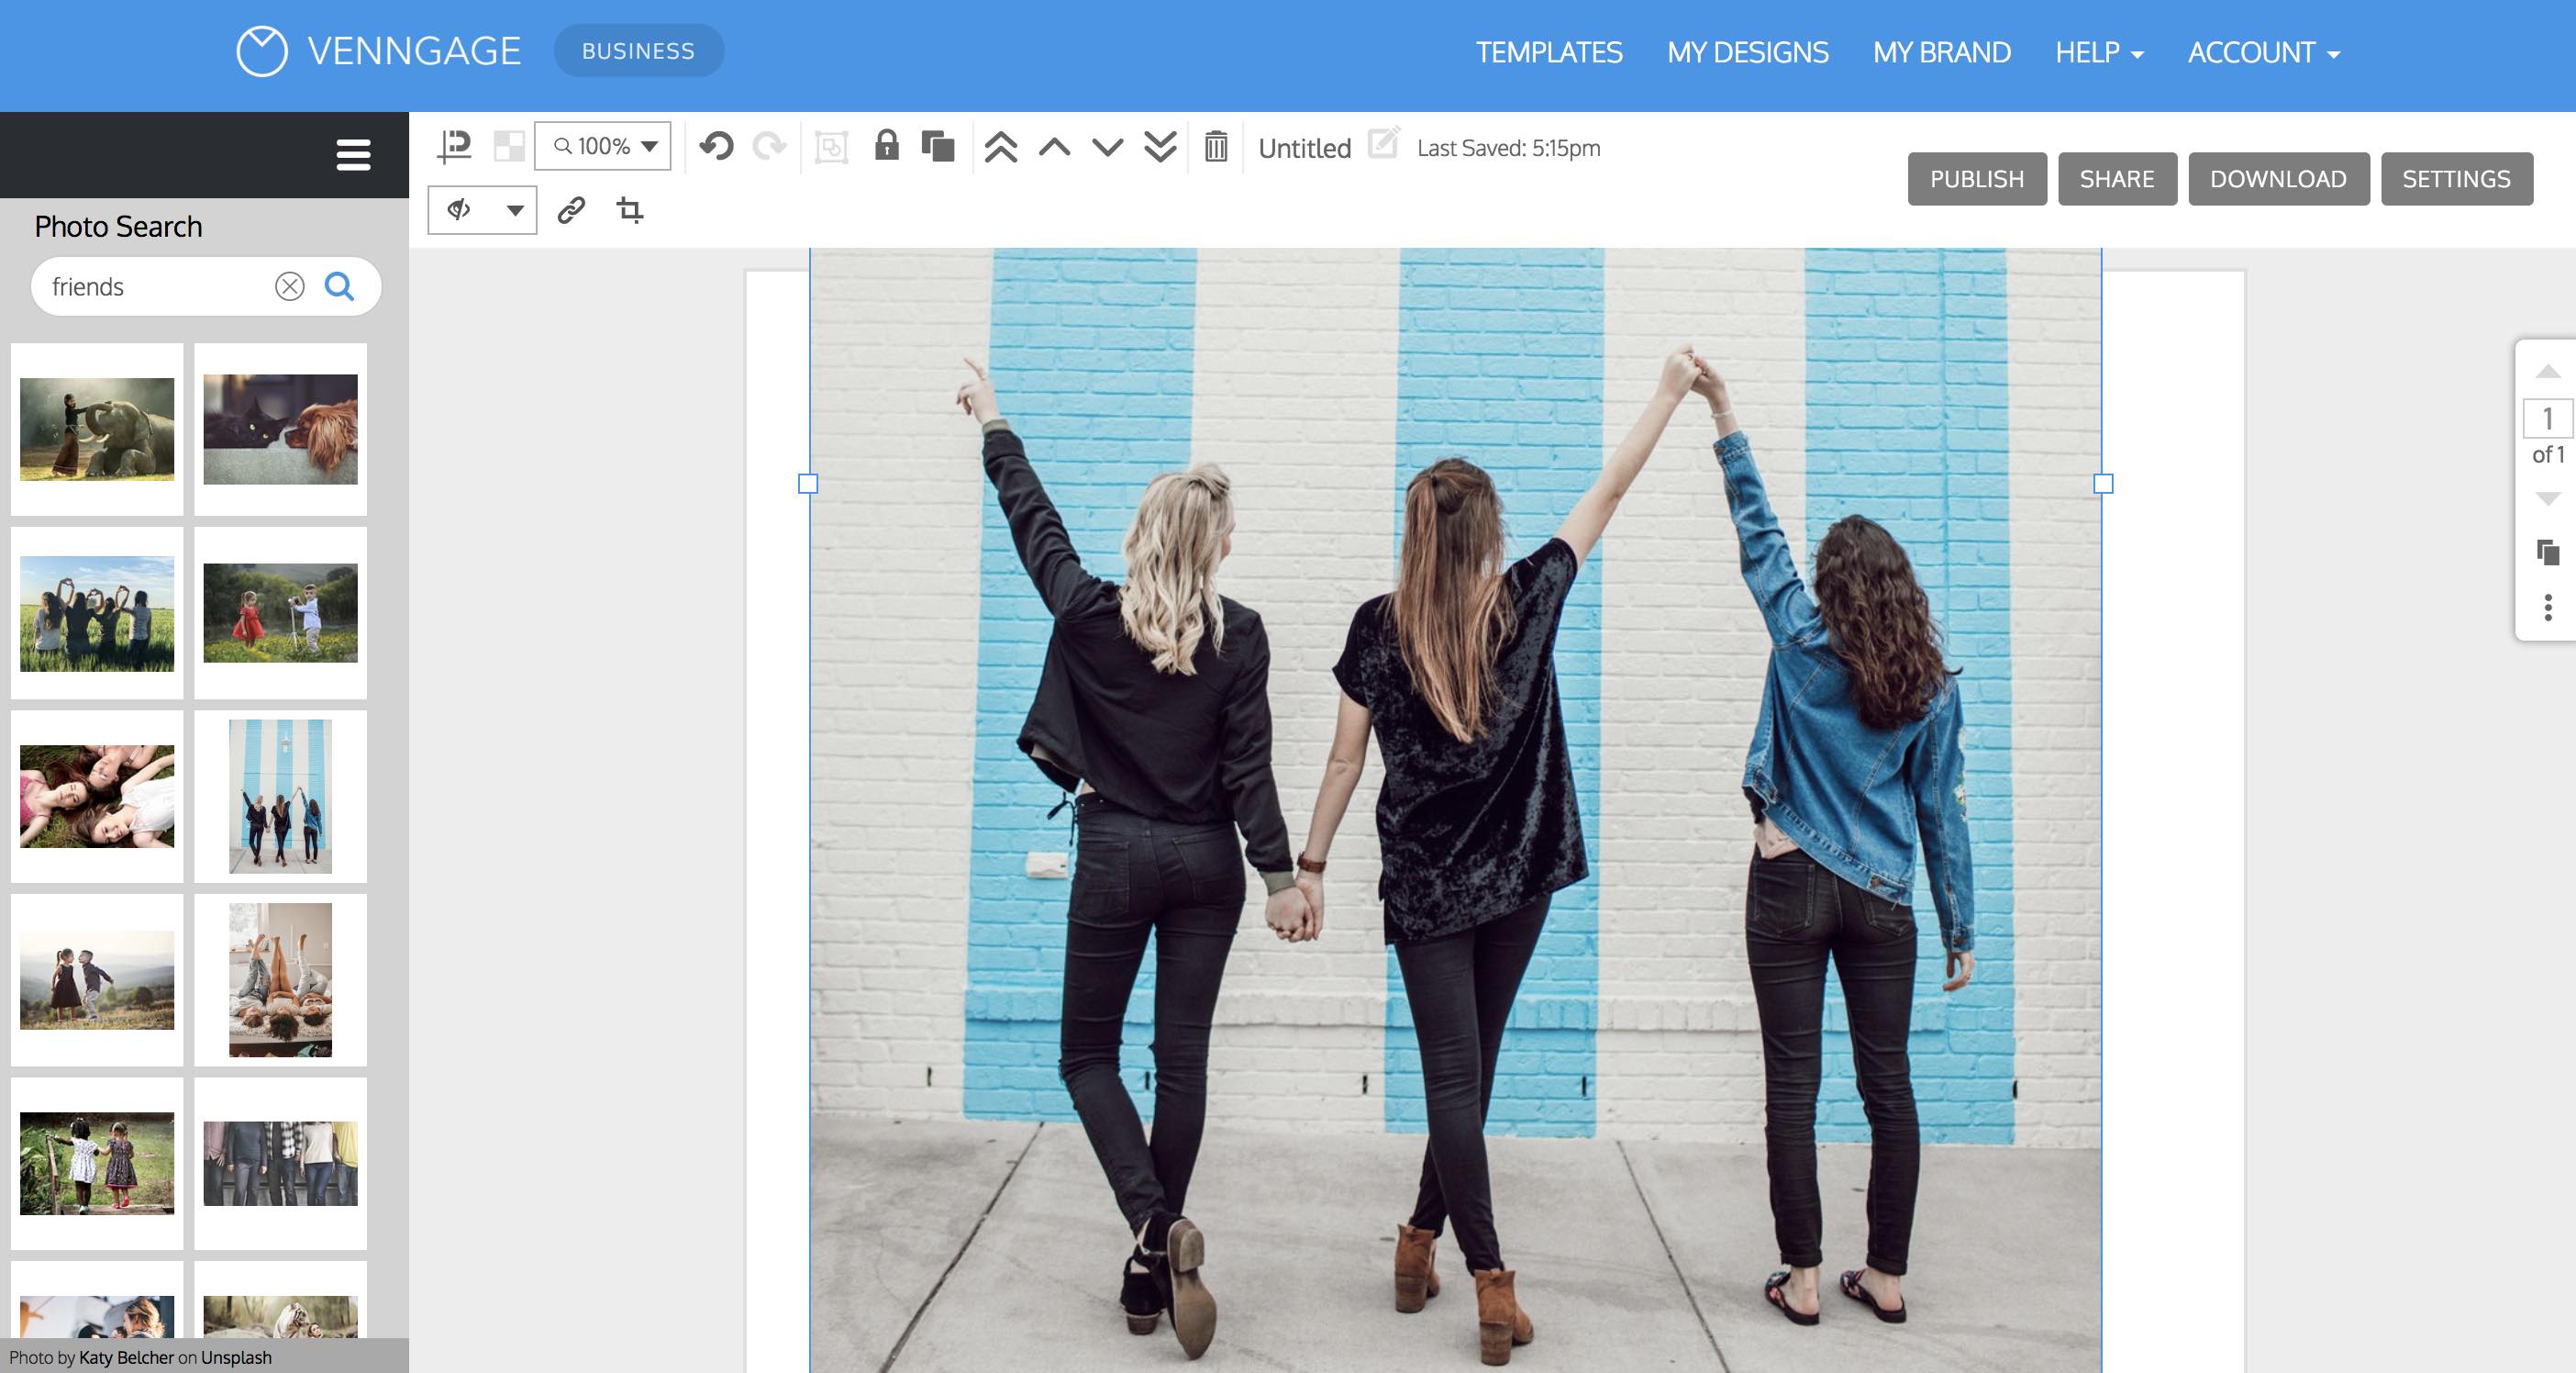Add a link to the image

pyautogui.click(x=571, y=210)
